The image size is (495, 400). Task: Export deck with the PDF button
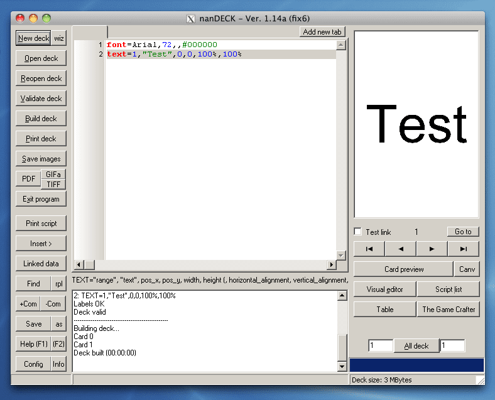pos(28,179)
